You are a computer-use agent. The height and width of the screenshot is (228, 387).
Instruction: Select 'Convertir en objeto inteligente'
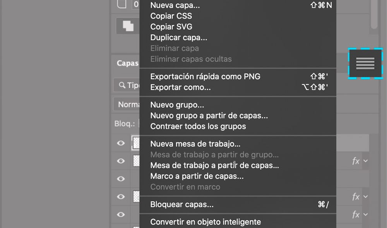click(205, 222)
